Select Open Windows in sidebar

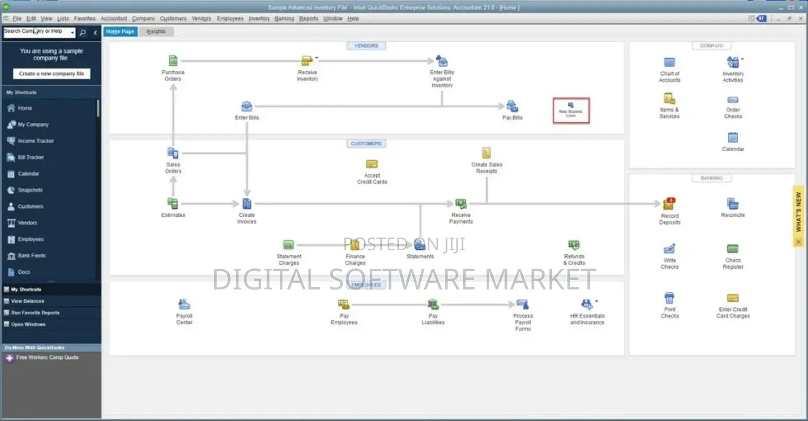pyautogui.click(x=28, y=324)
